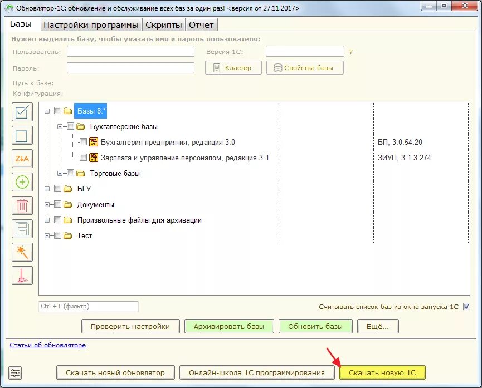Screen dimensions: 482x388
Task: Click the Кластер button
Action: point(233,68)
